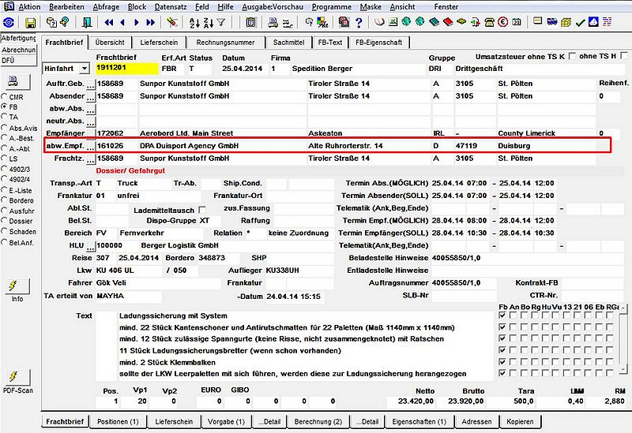
Task: Click the green checkmark icon
Action: coord(580,23)
